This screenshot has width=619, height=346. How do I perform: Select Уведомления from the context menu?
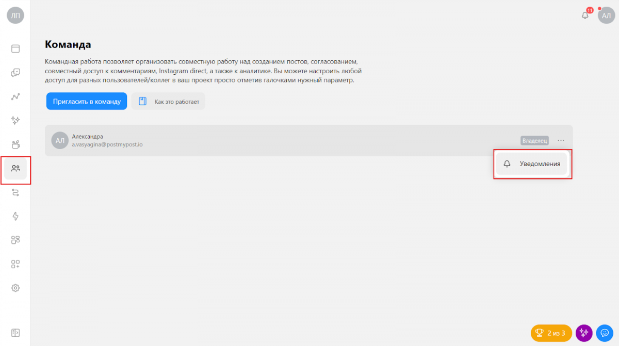(x=532, y=164)
